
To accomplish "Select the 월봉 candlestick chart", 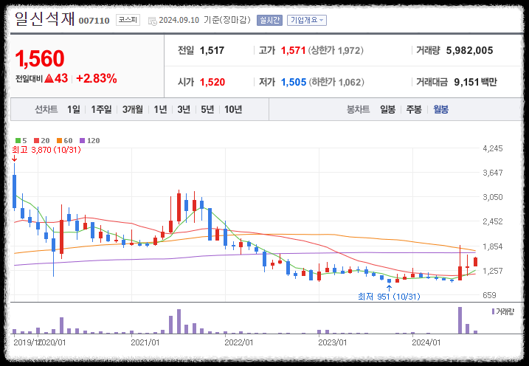I will 440,109.
